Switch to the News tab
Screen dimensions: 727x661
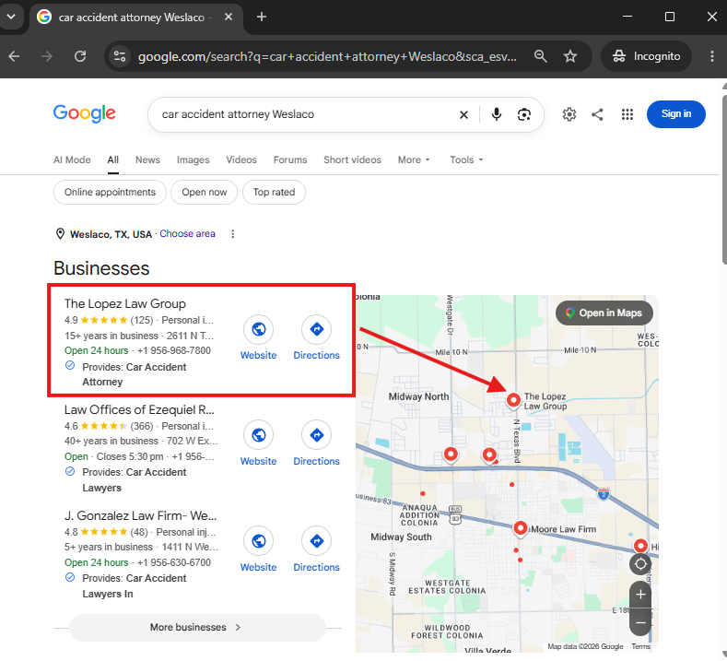point(147,160)
